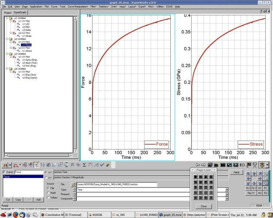
Task: Click the Build Plots toolbar icon
Action: click(x=5, y=165)
